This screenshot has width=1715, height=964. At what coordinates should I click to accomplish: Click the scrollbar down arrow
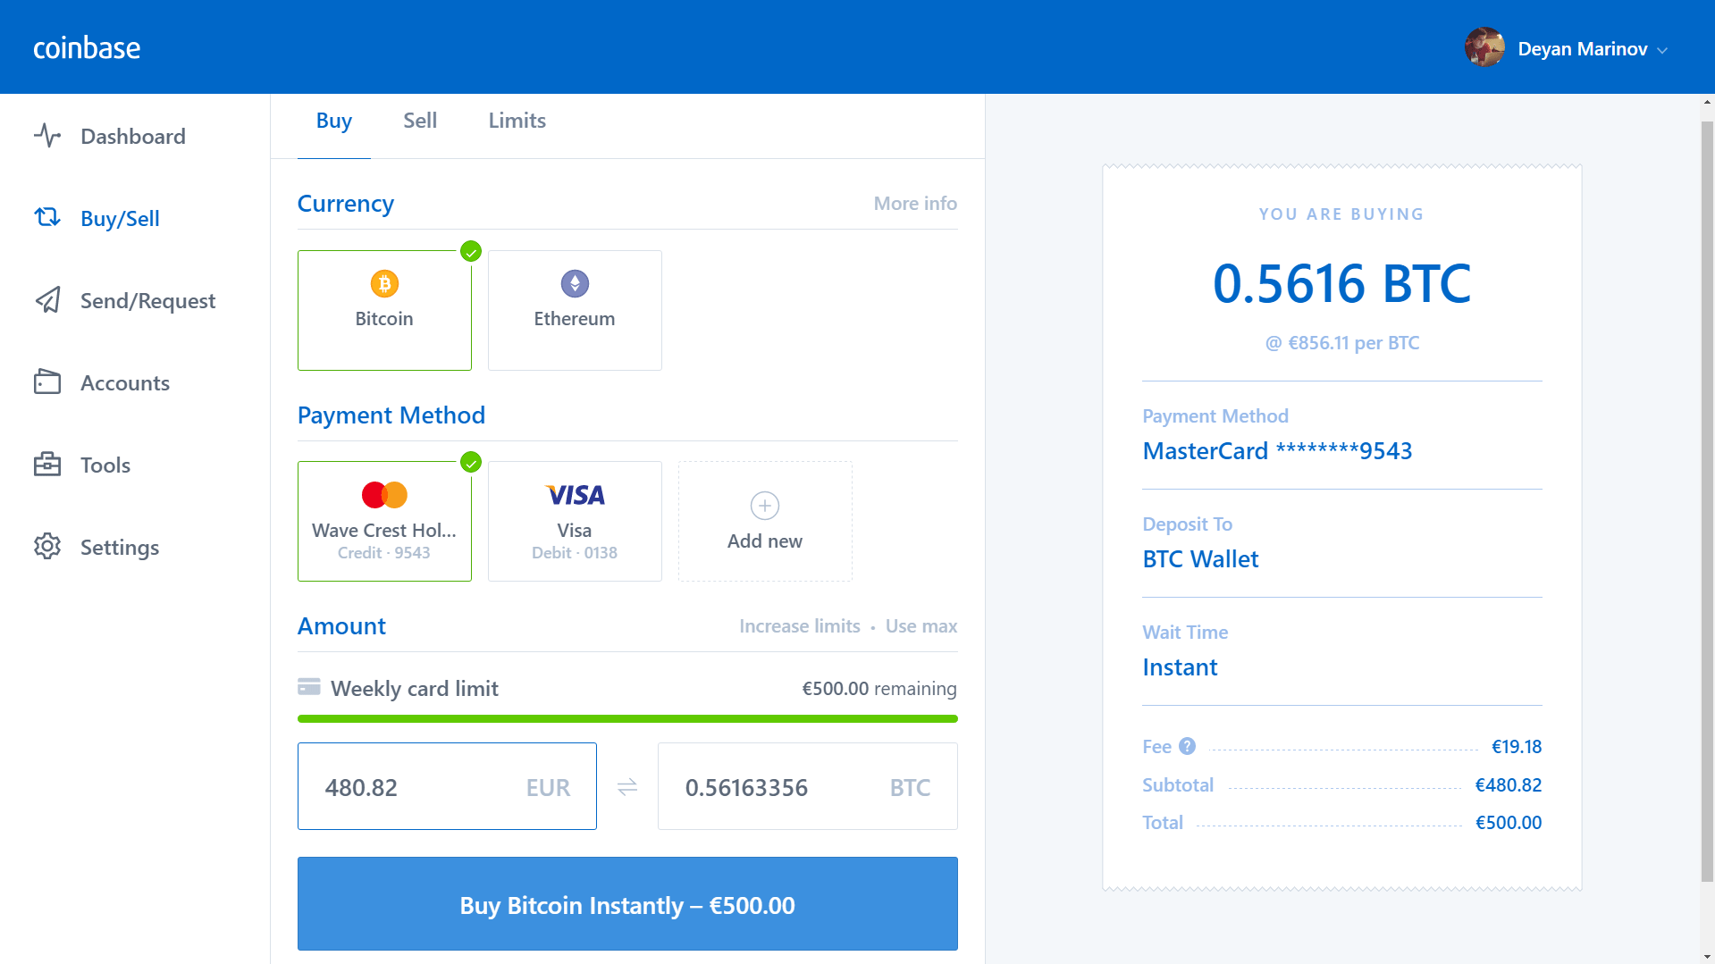click(x=1707, y=956)
